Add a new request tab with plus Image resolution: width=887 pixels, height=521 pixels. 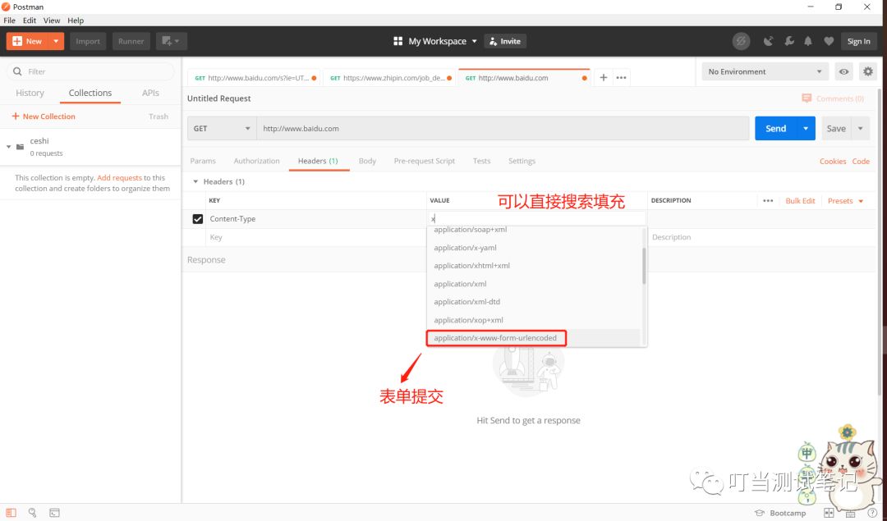(x=604, y=77)
